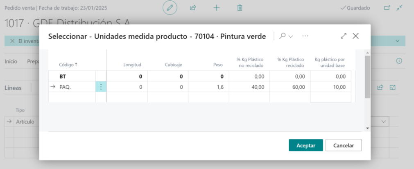Click the Peso column header
Screen dimensions: 414x169
tap(218, 65)
